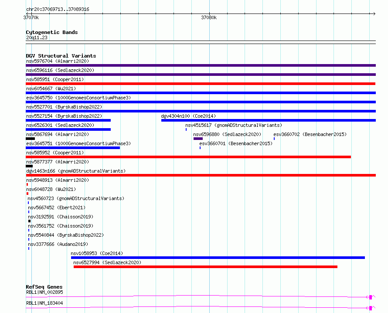Select nsv6596880 (Sedlazeck2020) label
Viewport: 388px width, 313px height.
[227, 134]
